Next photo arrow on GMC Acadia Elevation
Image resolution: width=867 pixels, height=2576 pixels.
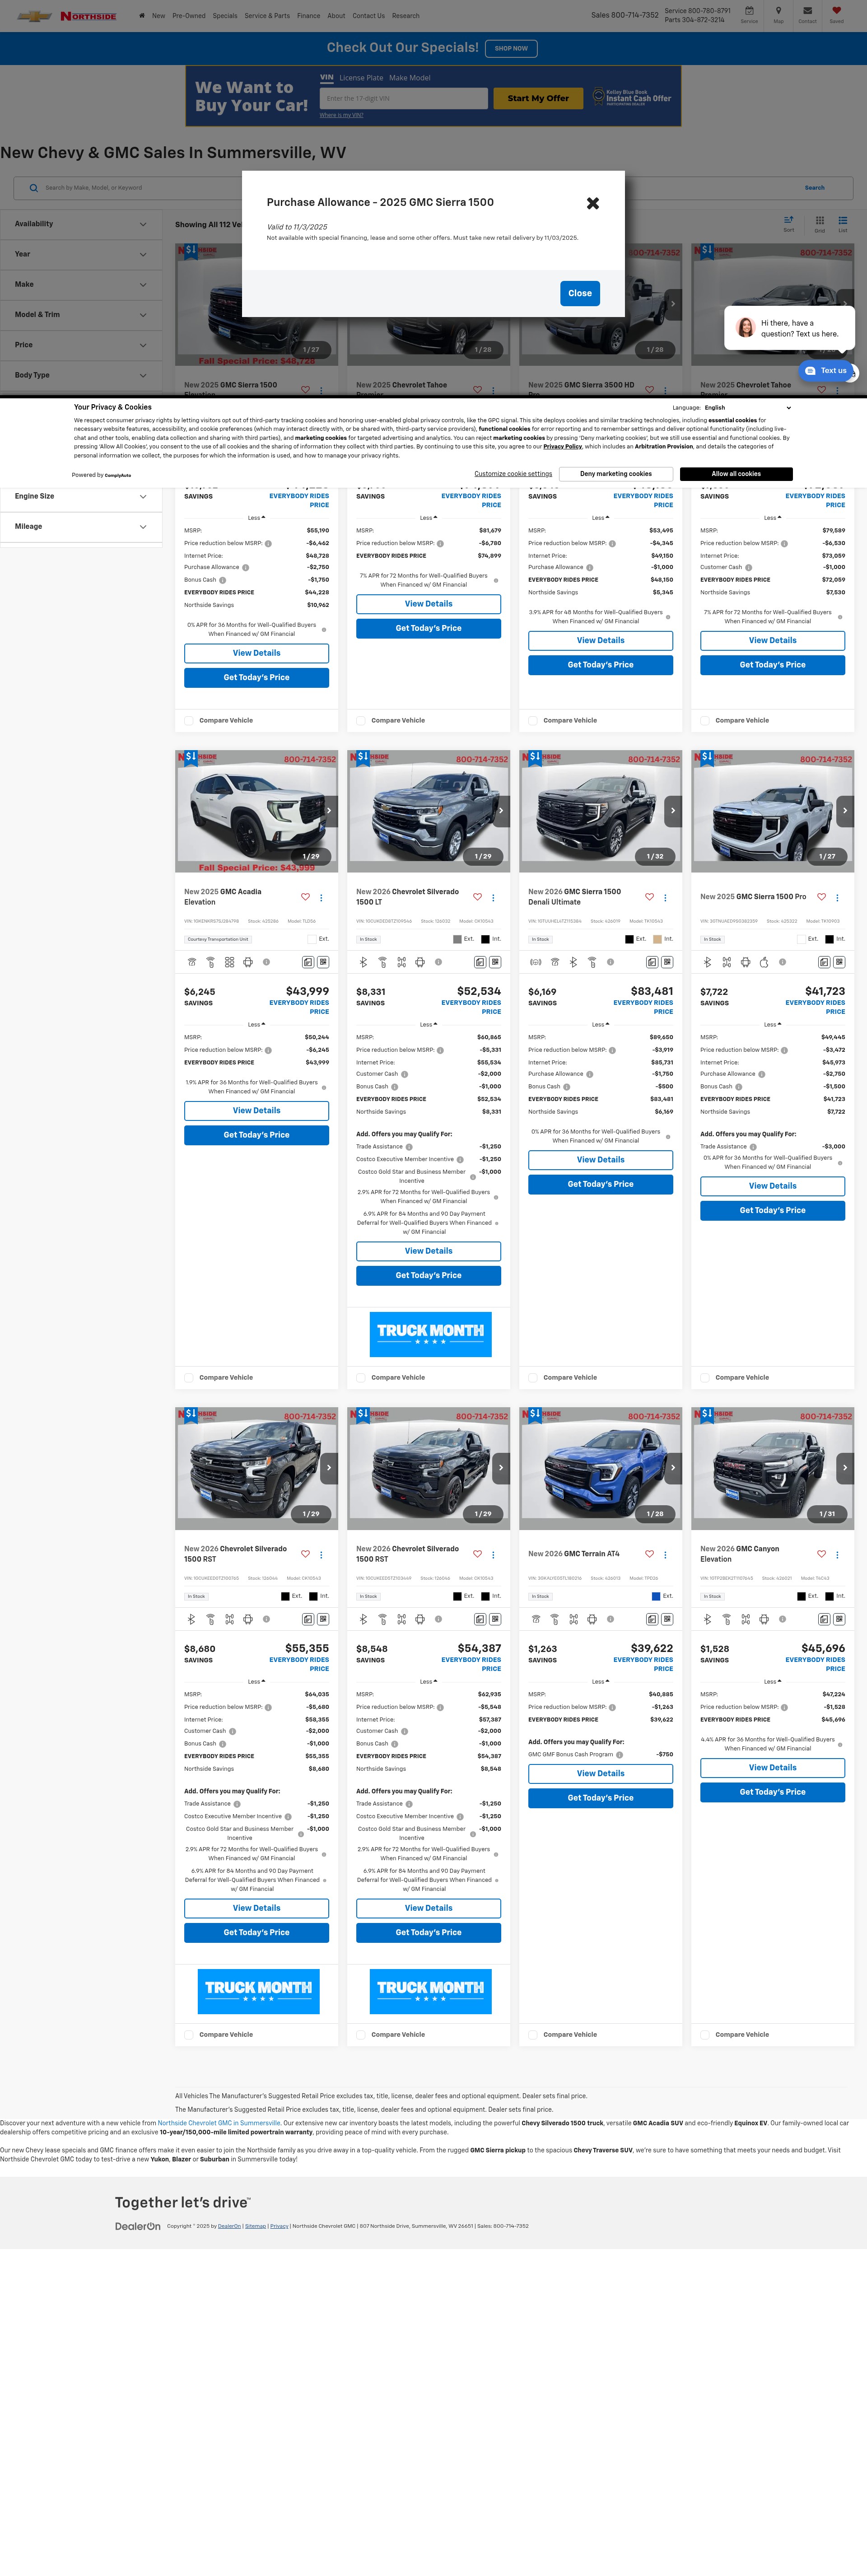coord(329,811)
